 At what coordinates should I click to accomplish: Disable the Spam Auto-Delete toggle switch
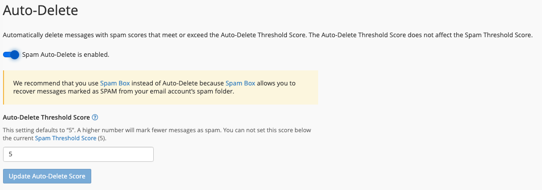point(11,54)
